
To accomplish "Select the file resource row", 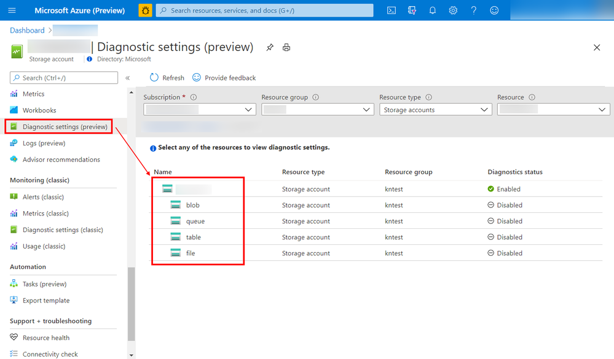I will pyautogui.click(x=377, y=253).
